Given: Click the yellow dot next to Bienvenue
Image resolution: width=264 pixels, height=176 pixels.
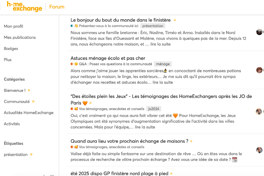Looking at the screenshot, I should [x=29, y=90].
